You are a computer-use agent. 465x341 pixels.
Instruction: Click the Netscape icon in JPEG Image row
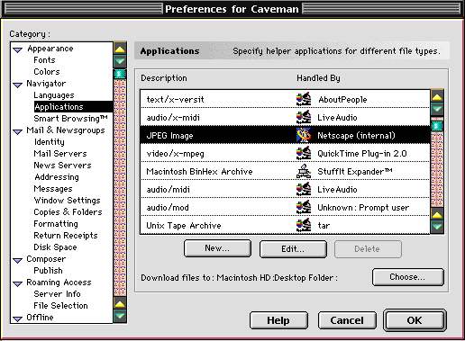click(x=304, y=135)
